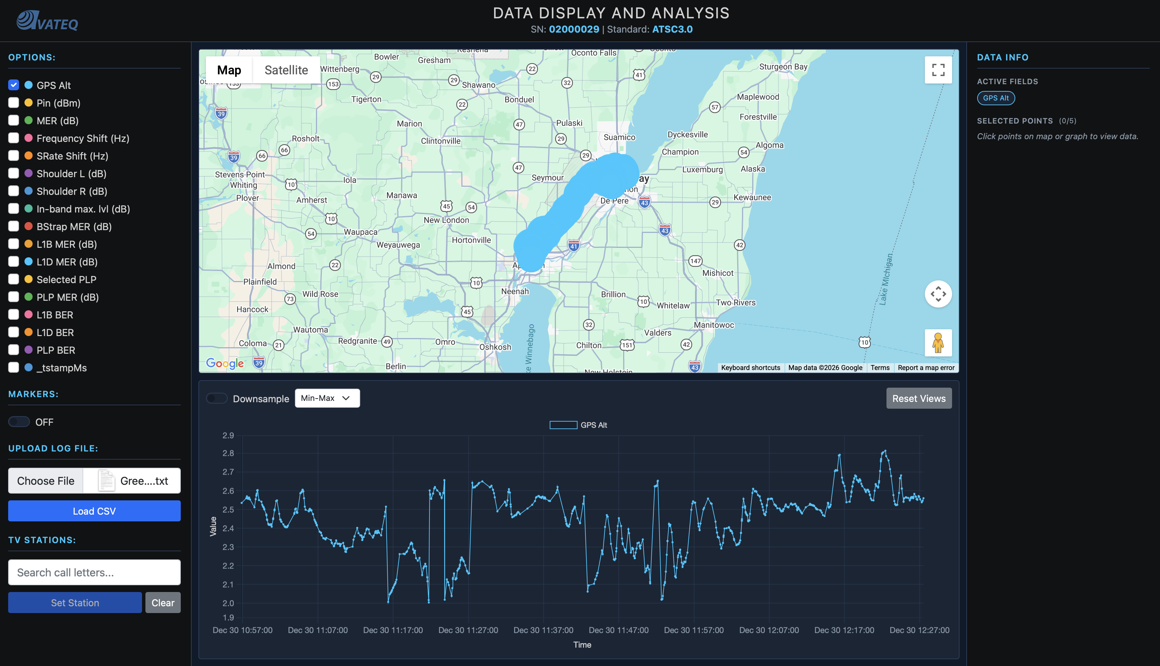Screen dimensions: 1160x666
Task: Click the Search call letters input field
Action: pyautogui.click(x=94, y=572)
